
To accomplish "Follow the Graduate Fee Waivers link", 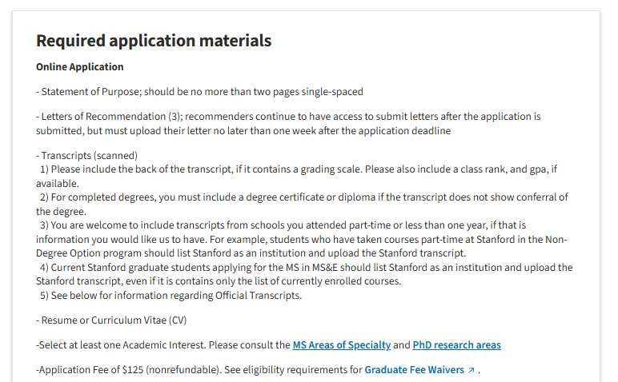I will 414,370.
